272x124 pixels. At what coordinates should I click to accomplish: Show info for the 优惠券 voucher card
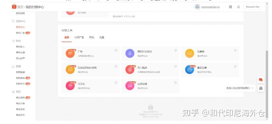(x=235, y=50)
